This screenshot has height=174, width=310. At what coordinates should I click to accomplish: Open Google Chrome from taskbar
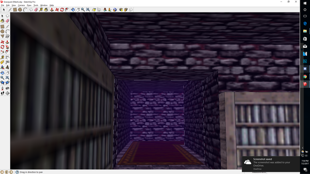coord(305,76)
